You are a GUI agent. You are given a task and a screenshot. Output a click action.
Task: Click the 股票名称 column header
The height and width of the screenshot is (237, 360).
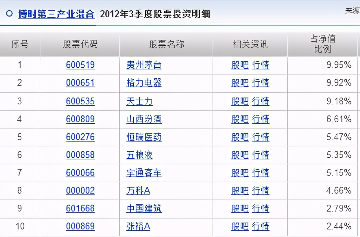coord(166,44)
